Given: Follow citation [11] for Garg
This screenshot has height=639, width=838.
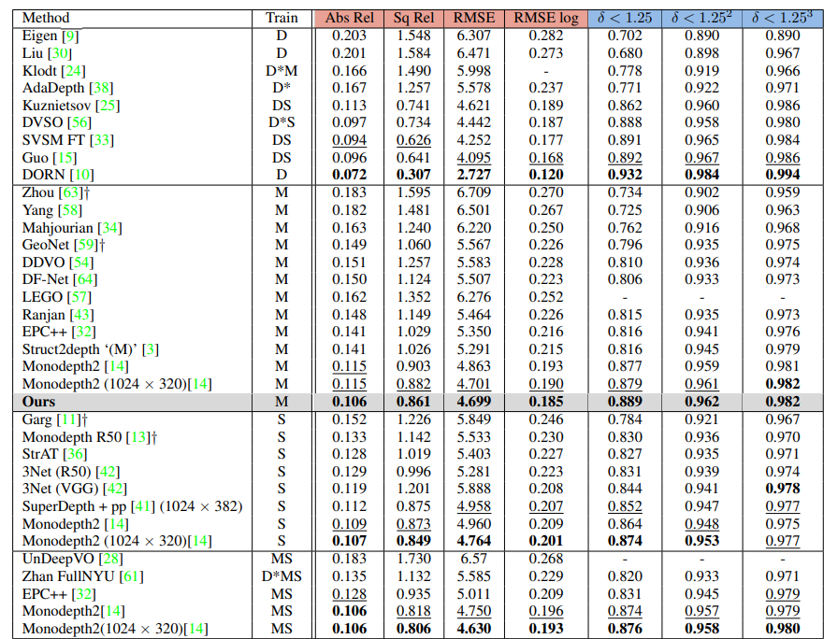Looking at the screenshot, I should pos(69,419).
